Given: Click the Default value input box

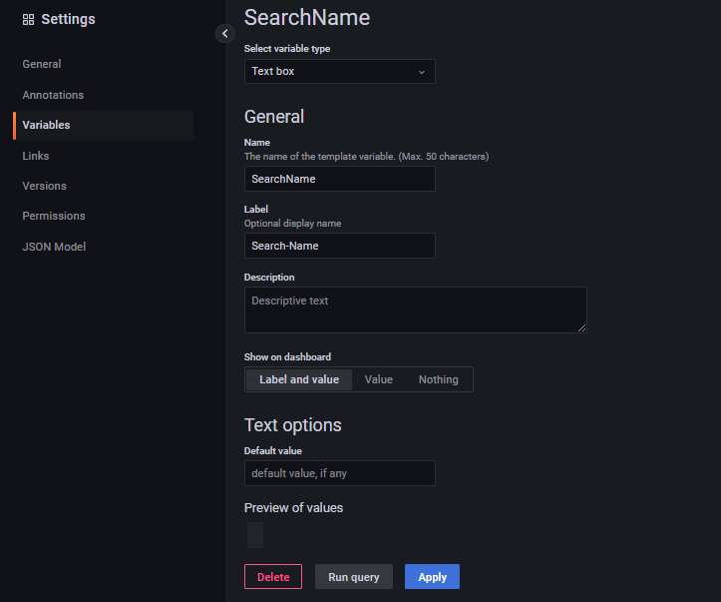Looking at the screenshot, I should coord(339,473).
